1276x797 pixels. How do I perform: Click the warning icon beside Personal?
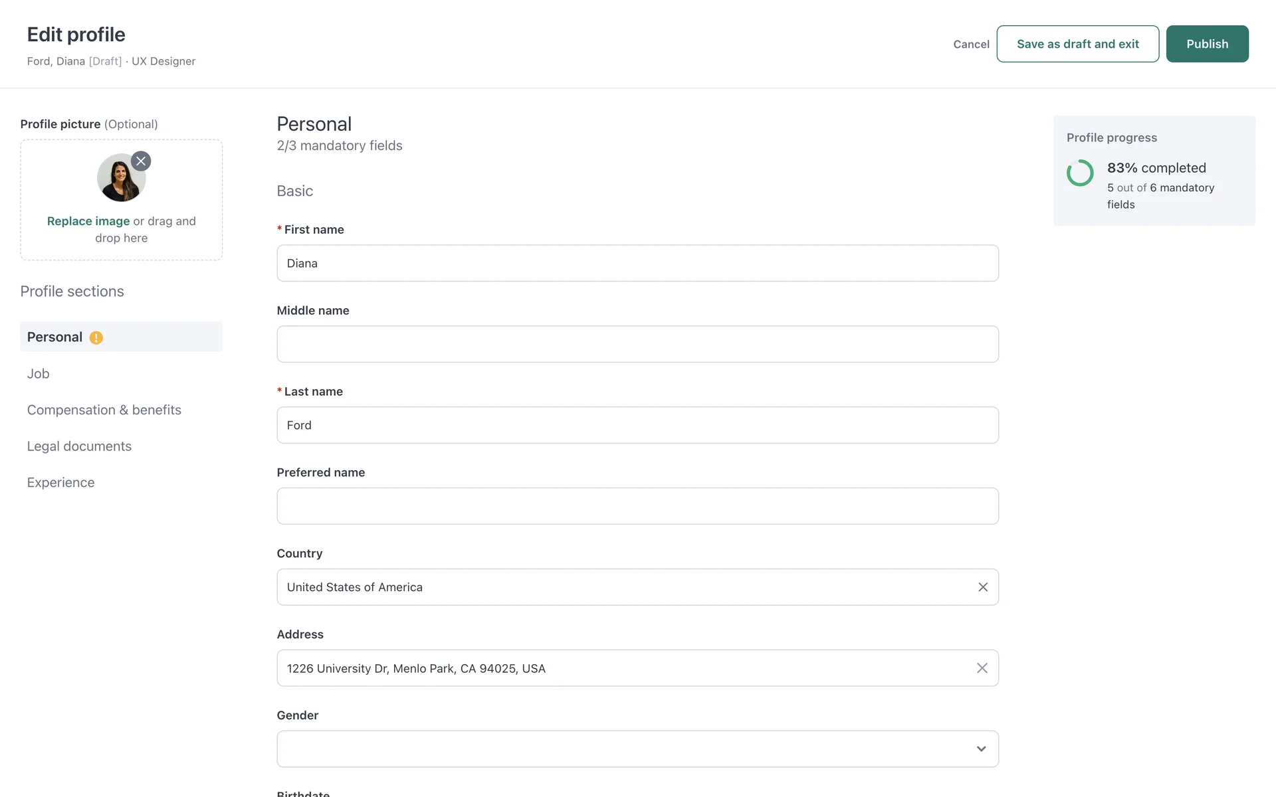click(x=96, y=338)
